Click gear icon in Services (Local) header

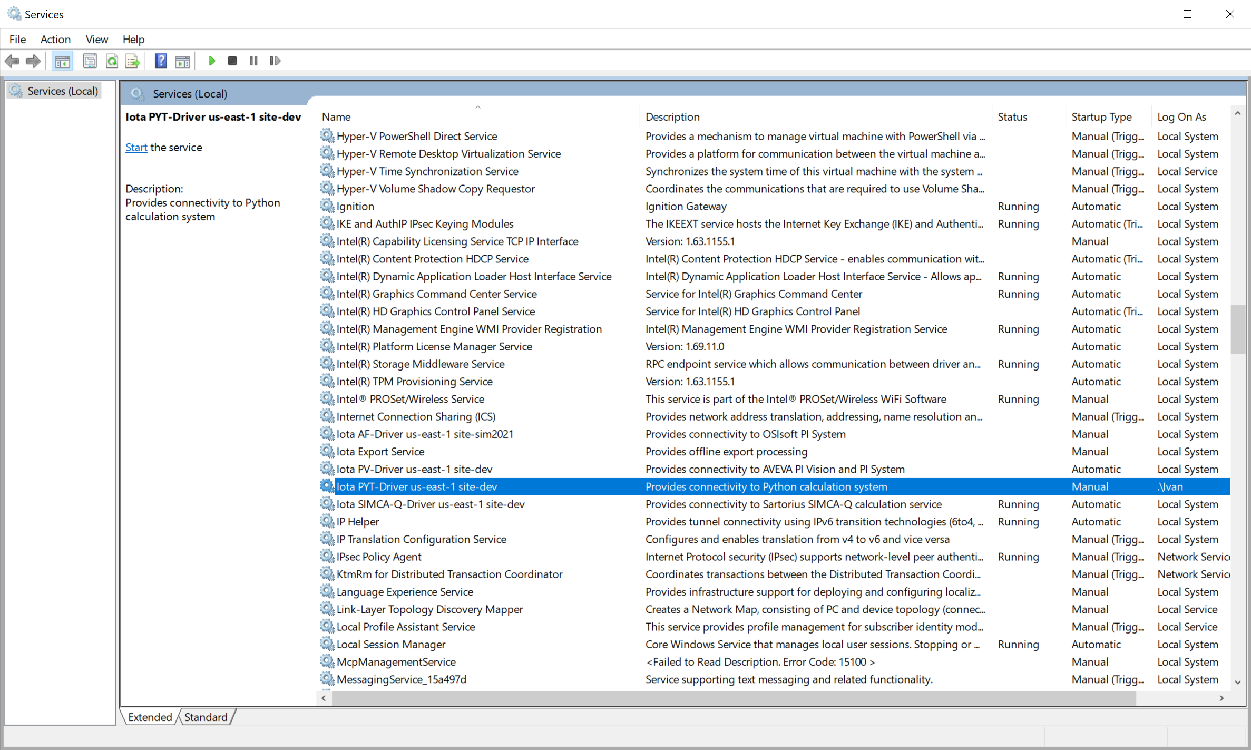[x=138, y=94]
